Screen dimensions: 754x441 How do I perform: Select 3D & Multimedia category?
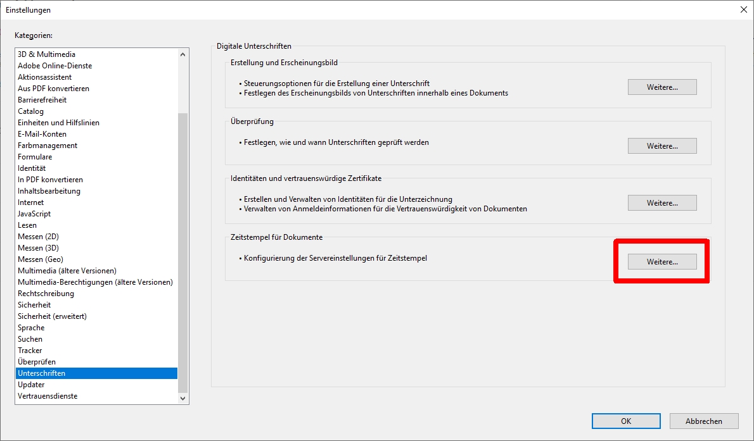[46, 54]
